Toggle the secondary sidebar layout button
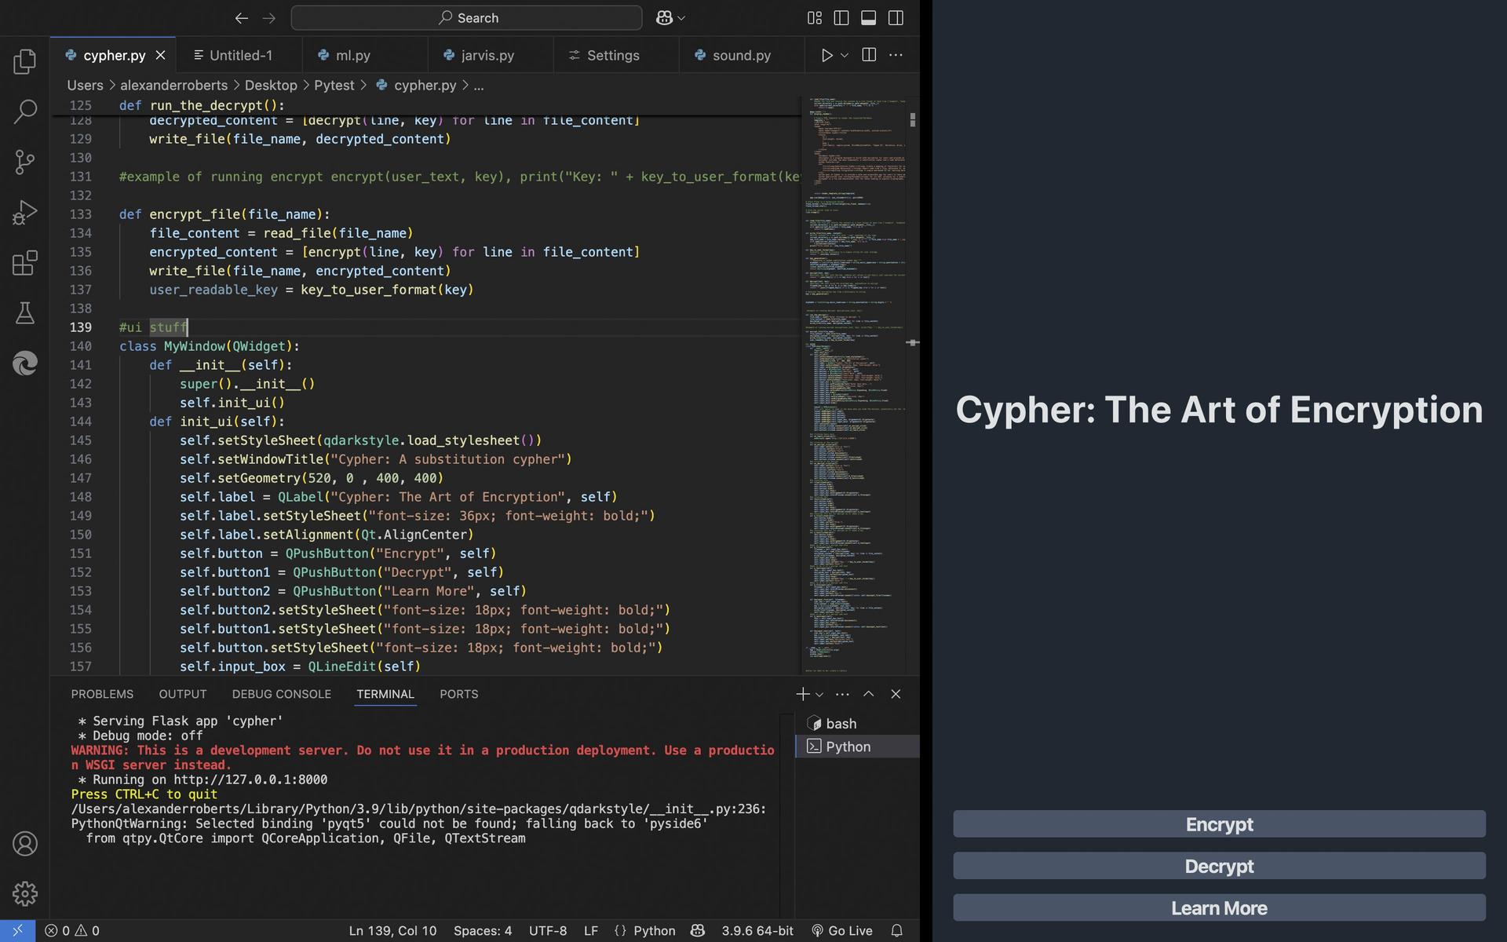The height and width of the screenshot is (942, 1507). [x=896, y=18]
